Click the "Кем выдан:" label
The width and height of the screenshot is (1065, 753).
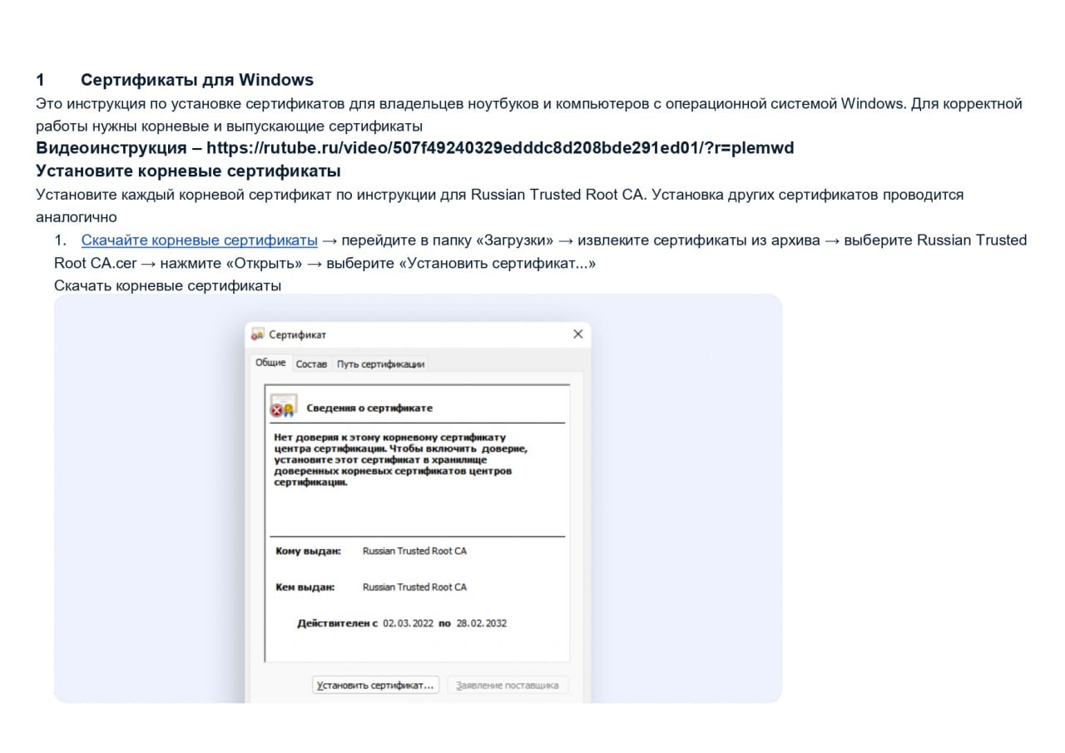pos(305,587)
